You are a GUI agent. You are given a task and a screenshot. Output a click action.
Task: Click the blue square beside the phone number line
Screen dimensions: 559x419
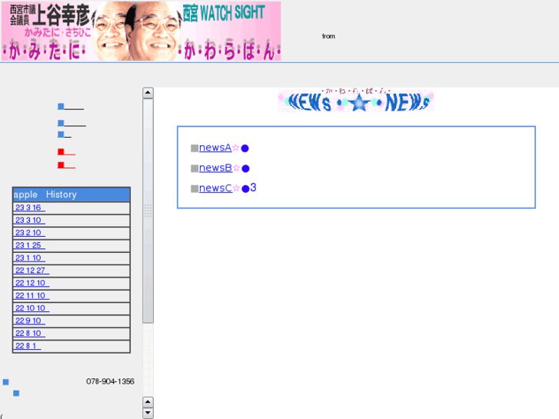[x=5, y=382]
